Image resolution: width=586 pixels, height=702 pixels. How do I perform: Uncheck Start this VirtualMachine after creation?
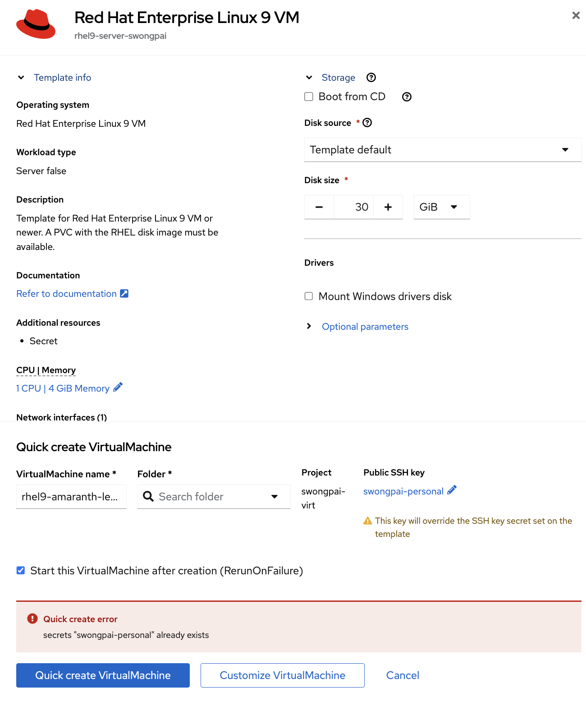(21, 571)
